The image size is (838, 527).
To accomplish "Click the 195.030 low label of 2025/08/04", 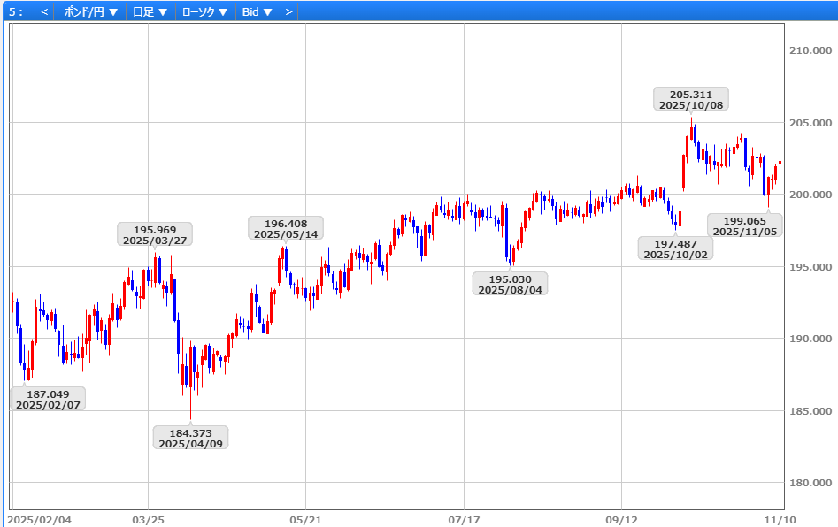I will point(511,284).
